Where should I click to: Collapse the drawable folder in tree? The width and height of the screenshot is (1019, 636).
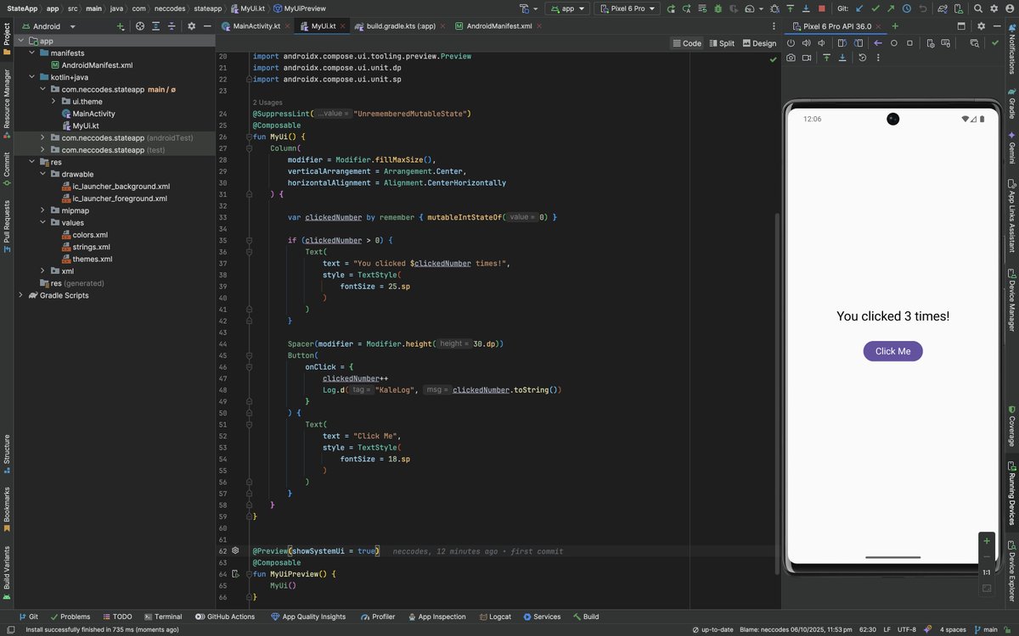coord(42,174)
